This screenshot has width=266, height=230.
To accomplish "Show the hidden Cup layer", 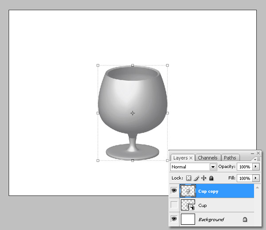I will coord(174,205).
